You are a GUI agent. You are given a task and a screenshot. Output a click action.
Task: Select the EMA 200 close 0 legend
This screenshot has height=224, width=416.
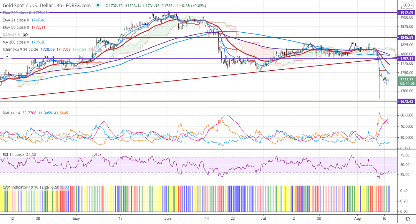click(17, 13)
